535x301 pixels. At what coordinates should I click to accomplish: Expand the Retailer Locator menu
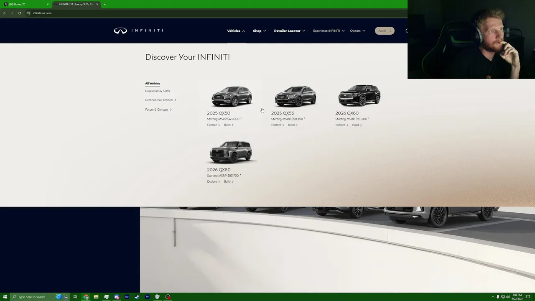coord(290,31)
